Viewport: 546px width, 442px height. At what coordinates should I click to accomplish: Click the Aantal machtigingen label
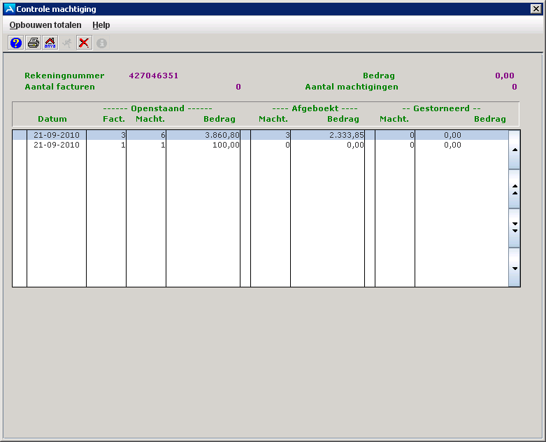351,87
